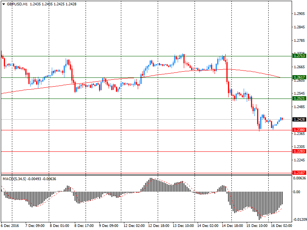Screen dimensions: 307x230
Task: Click the GBPUSD,H1 chart title text
Action: 17,4
